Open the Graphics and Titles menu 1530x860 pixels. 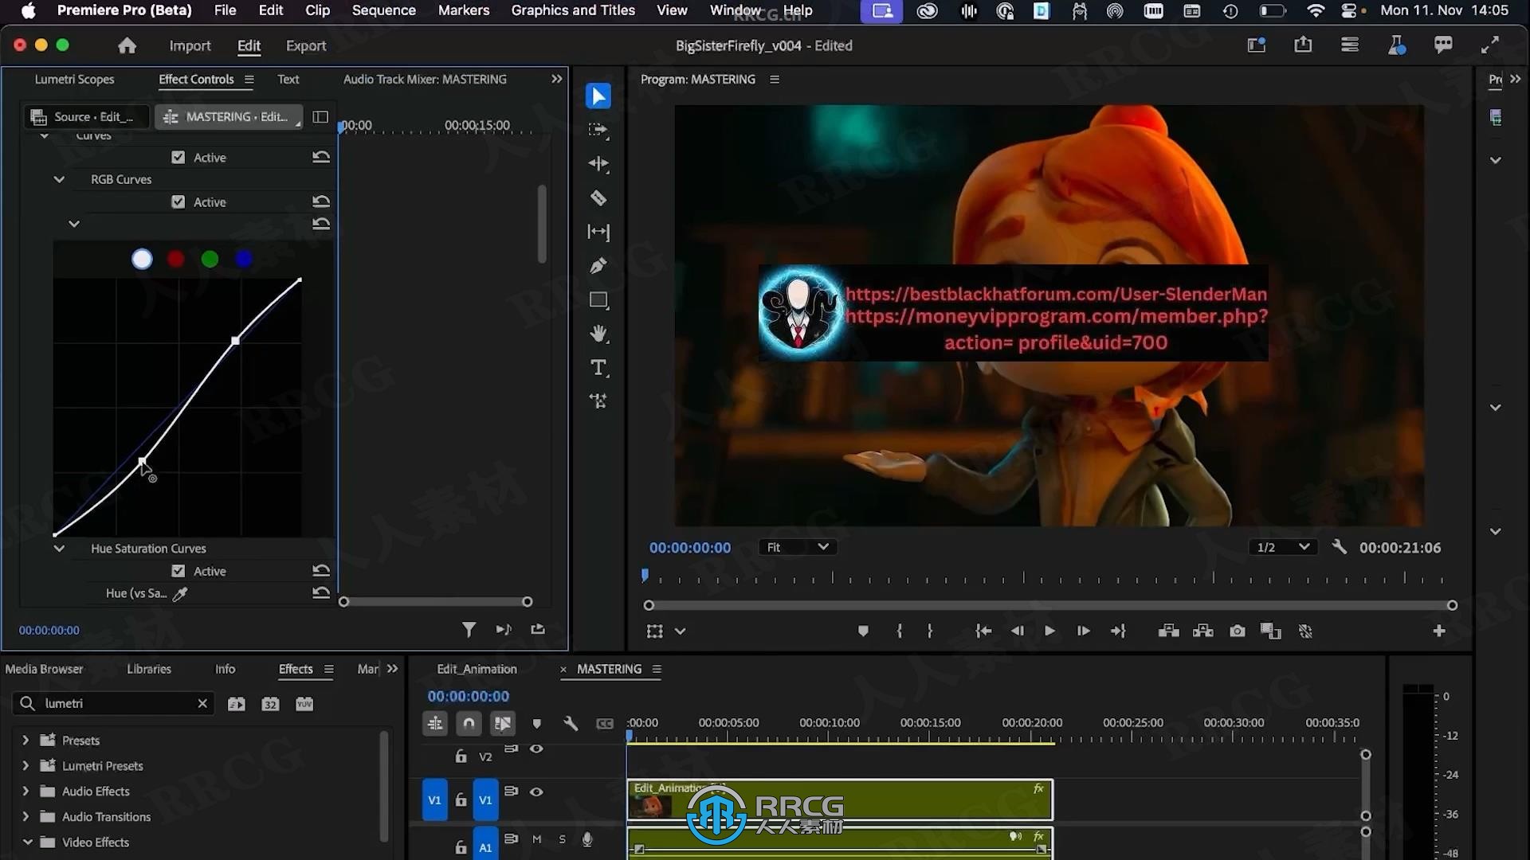click(x=573, y=10)
